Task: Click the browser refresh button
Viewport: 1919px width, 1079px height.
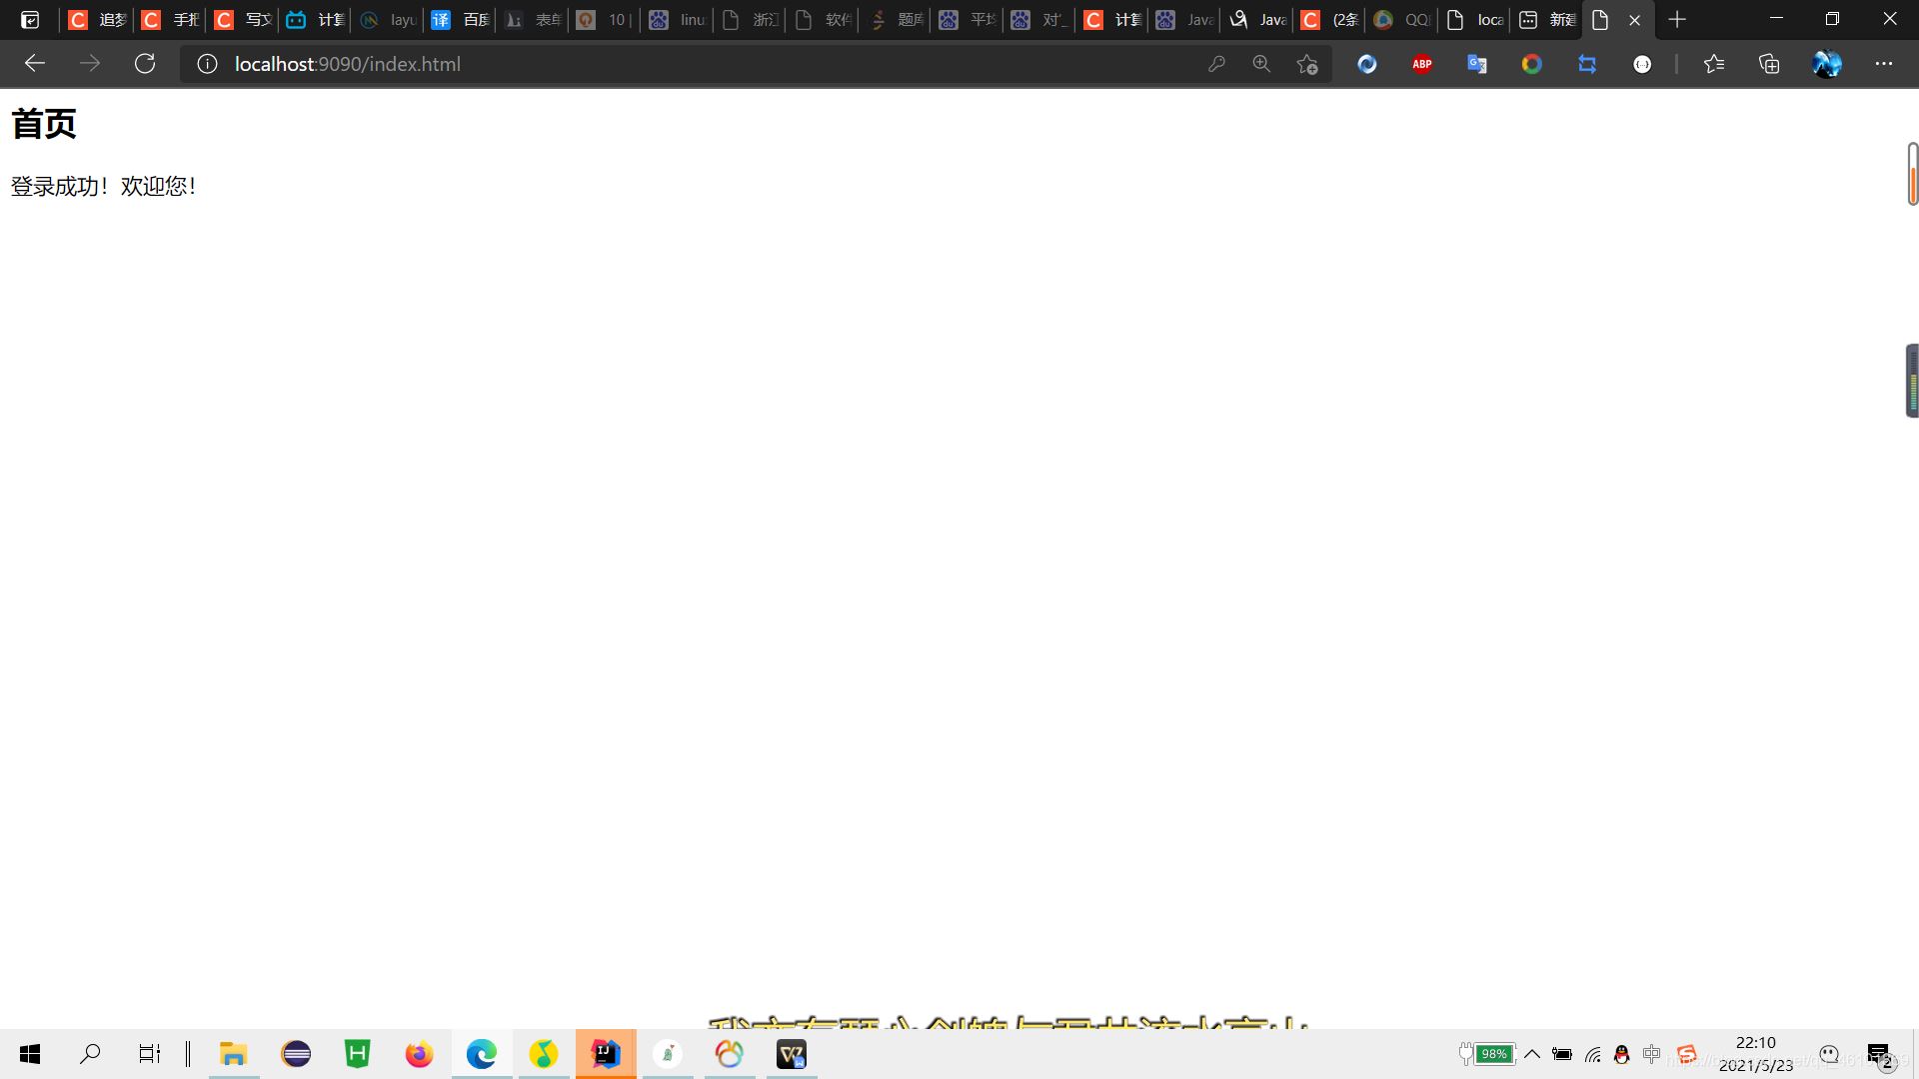Action: pos(145,64)
